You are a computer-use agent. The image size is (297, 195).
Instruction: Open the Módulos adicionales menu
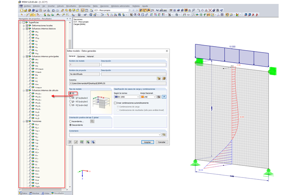120,6
